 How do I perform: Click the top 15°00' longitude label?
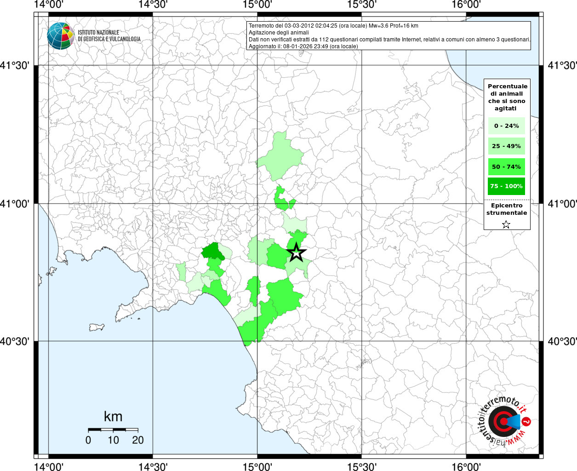pos(257,5)
